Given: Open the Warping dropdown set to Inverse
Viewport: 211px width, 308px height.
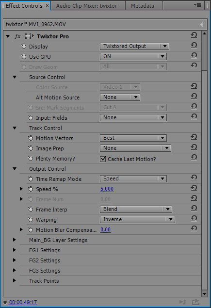Looking at the screenshot, I should pos(138,219).
